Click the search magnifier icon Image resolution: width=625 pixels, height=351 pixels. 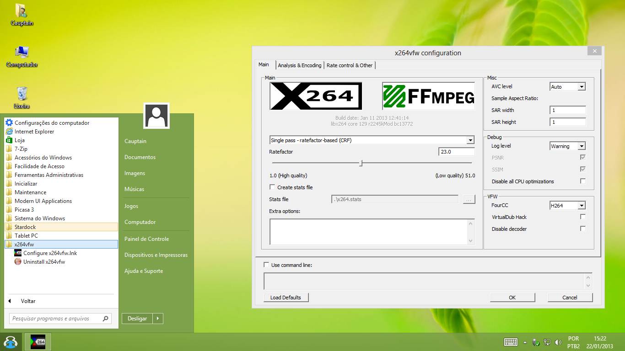click(105, 319)
